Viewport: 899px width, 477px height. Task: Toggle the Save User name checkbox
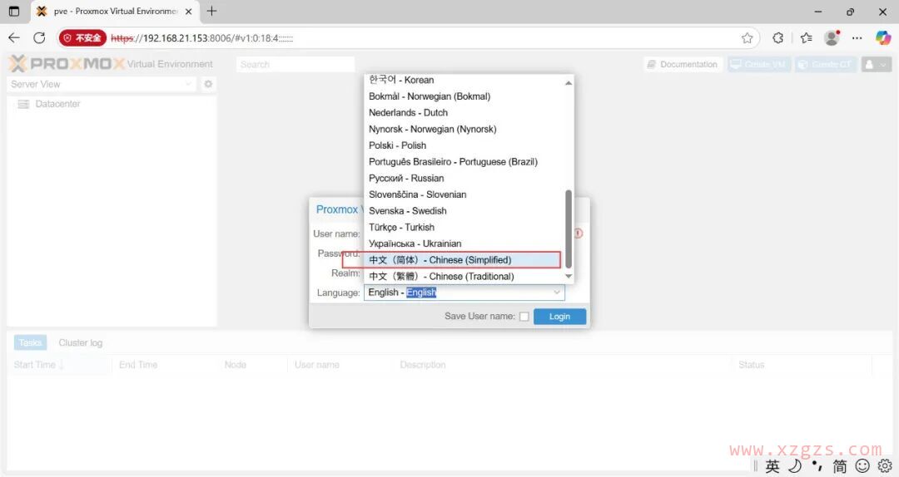click(x=524, y=317)
